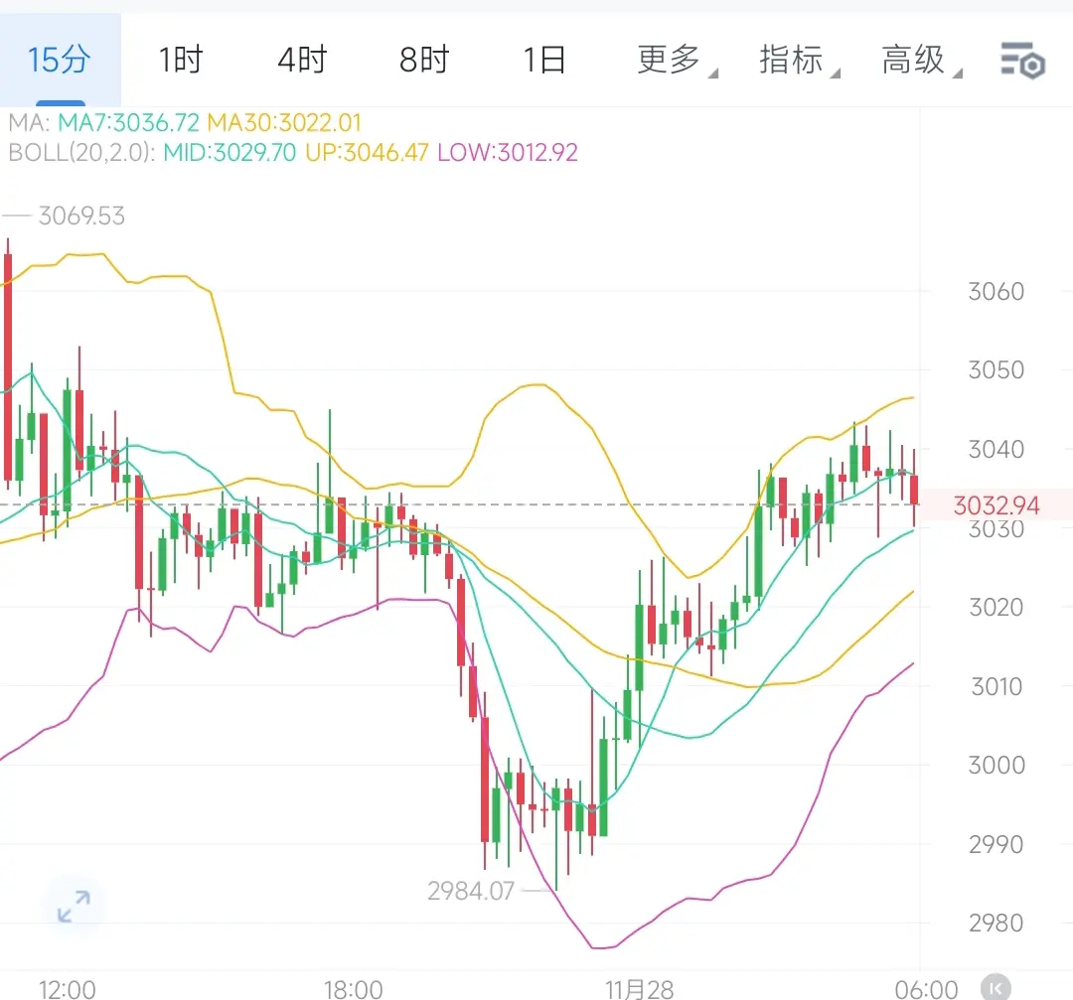Open the 高级 advanced dropdown
The image size is (1073, 1000).
[x=915, y=62]
